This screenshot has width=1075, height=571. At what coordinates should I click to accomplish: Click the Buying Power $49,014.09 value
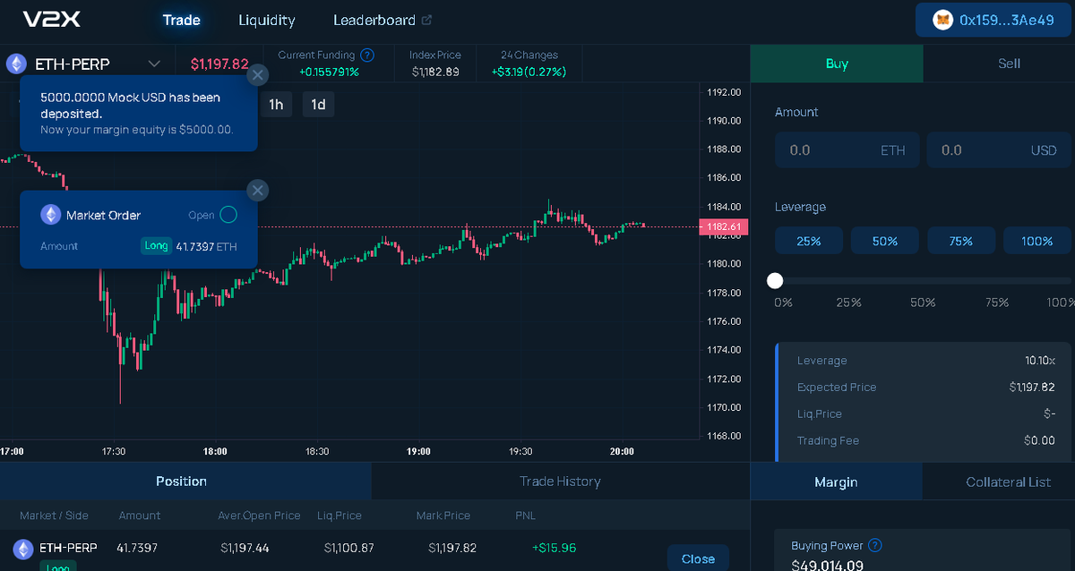pos(828,565)
